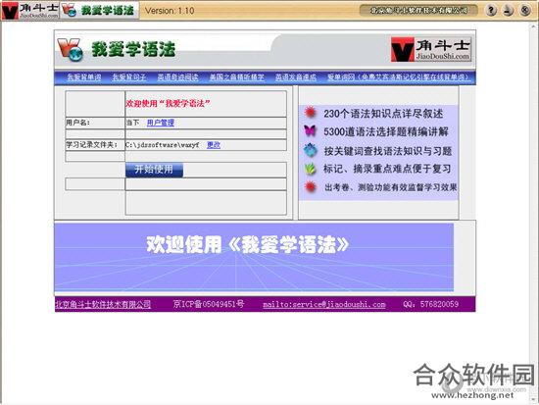Click the mailto:service@jiaodoushi.com footer link
The image size is (539, 405).
click(324, 305)
